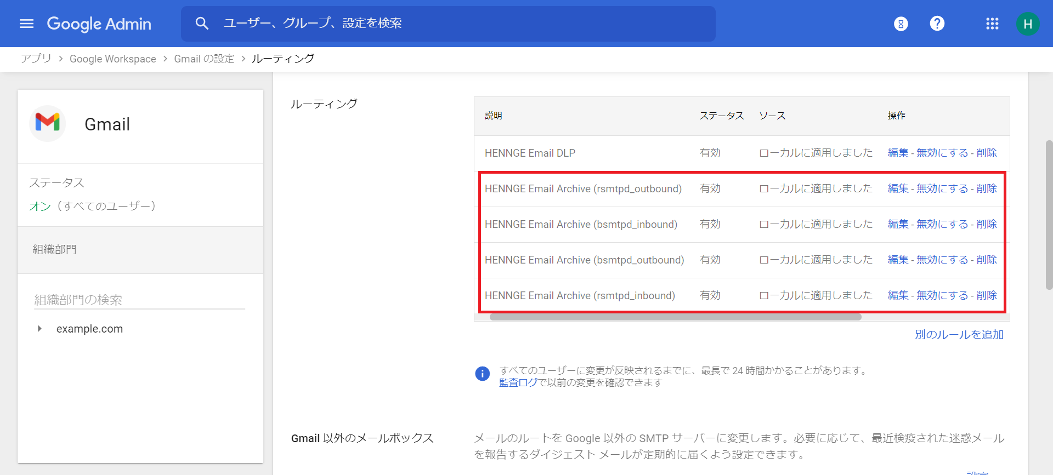Disable the rsmtpd_outbound archive rule
1053x475 pixels.
[942, 188]
